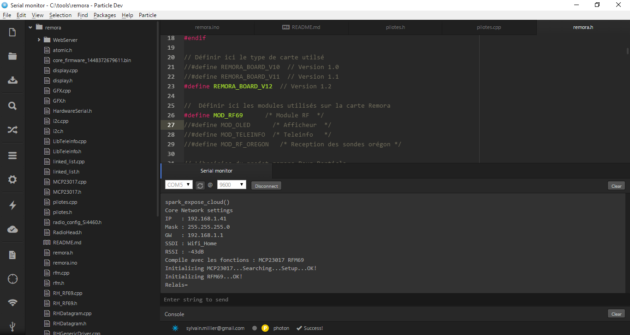The height and width of the screenshot is (335, 630).
Task: Click the Disconnect button
Action: point(267,186)
